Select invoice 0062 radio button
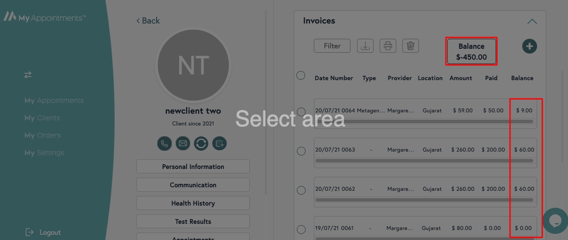This screenshot has height=240, width=568. pos(301,190)
